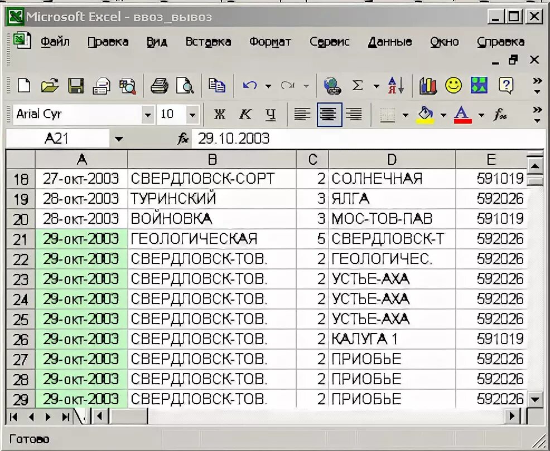Click the yellow smiley face icon
Viewport: 550px width, 451px height.
click(453, 85)
